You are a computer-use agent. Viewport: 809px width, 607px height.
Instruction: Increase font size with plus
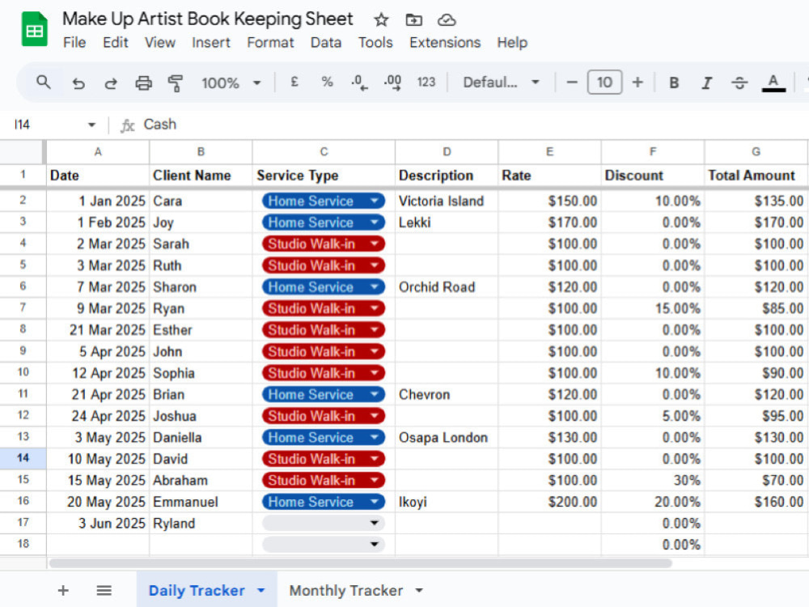pyautogui.click(x=637, y=83)
